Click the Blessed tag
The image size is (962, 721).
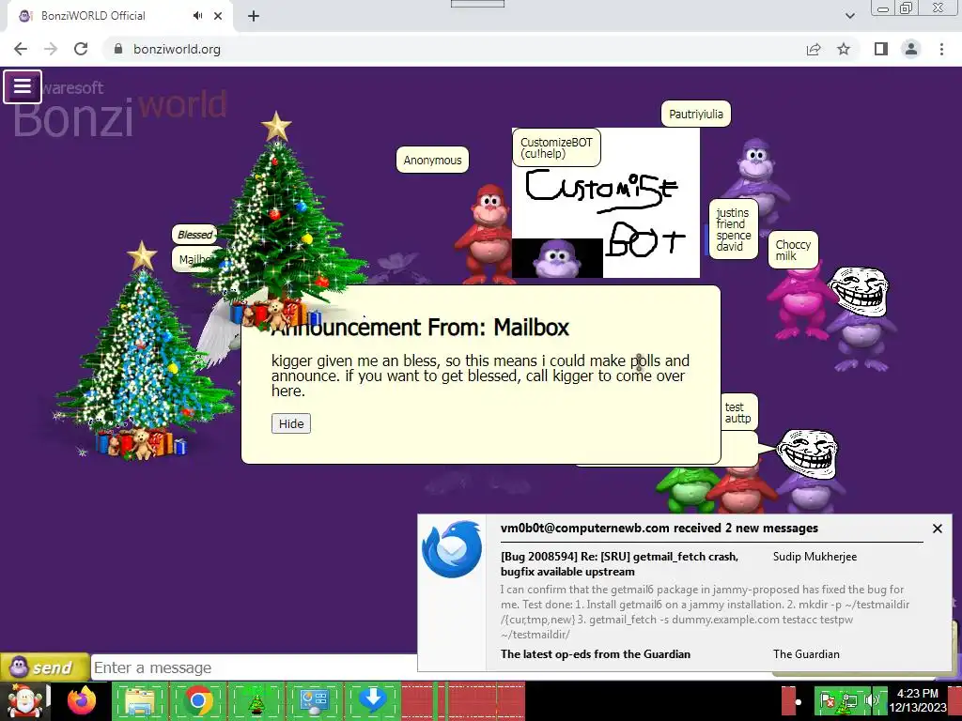pyautogui.click(x=194, y=235)
